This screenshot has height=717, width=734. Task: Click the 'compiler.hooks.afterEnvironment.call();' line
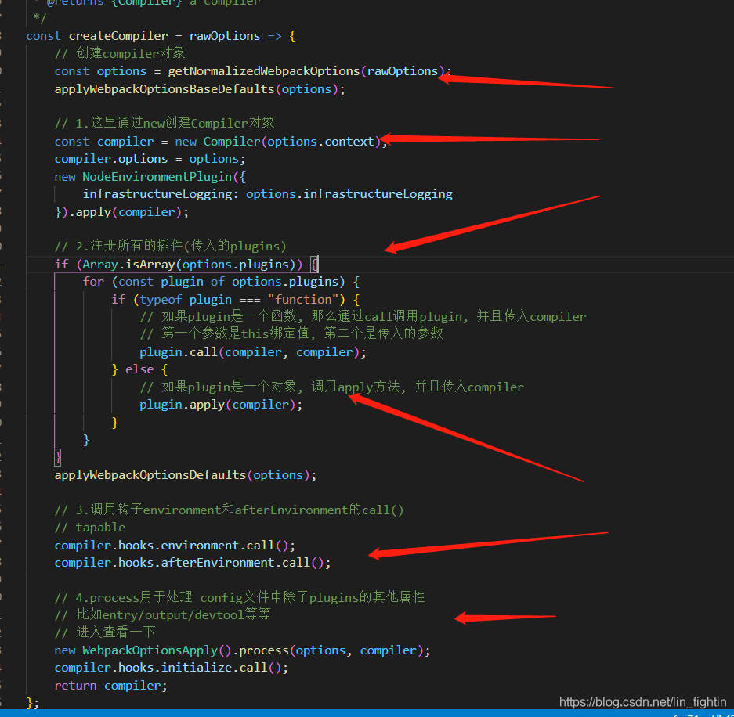tap(193, 563)
